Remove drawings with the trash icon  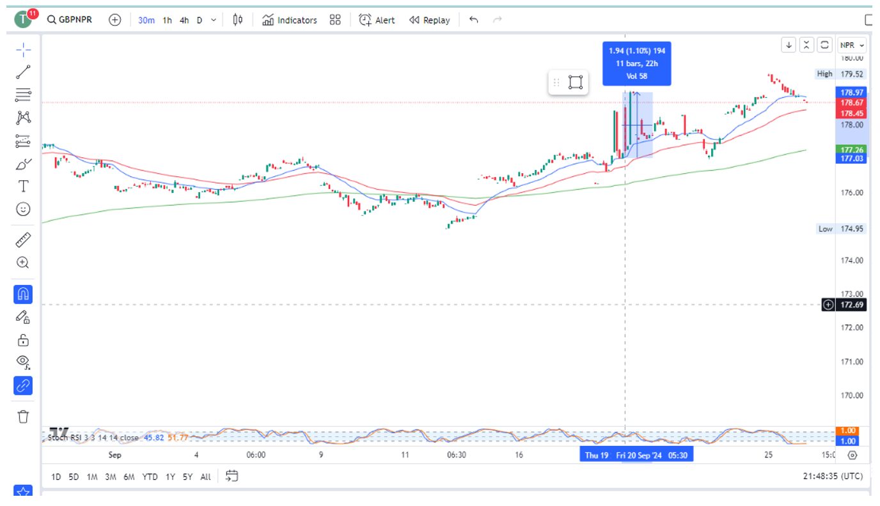click(23, 417)
